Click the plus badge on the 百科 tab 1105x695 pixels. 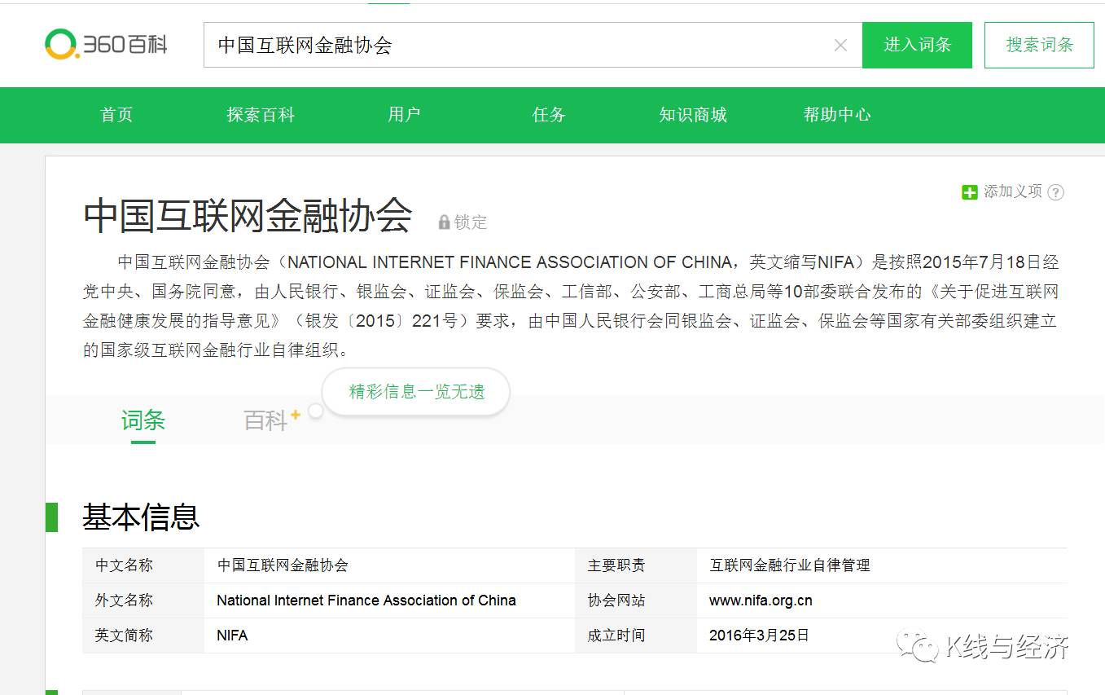coord(296,415)
